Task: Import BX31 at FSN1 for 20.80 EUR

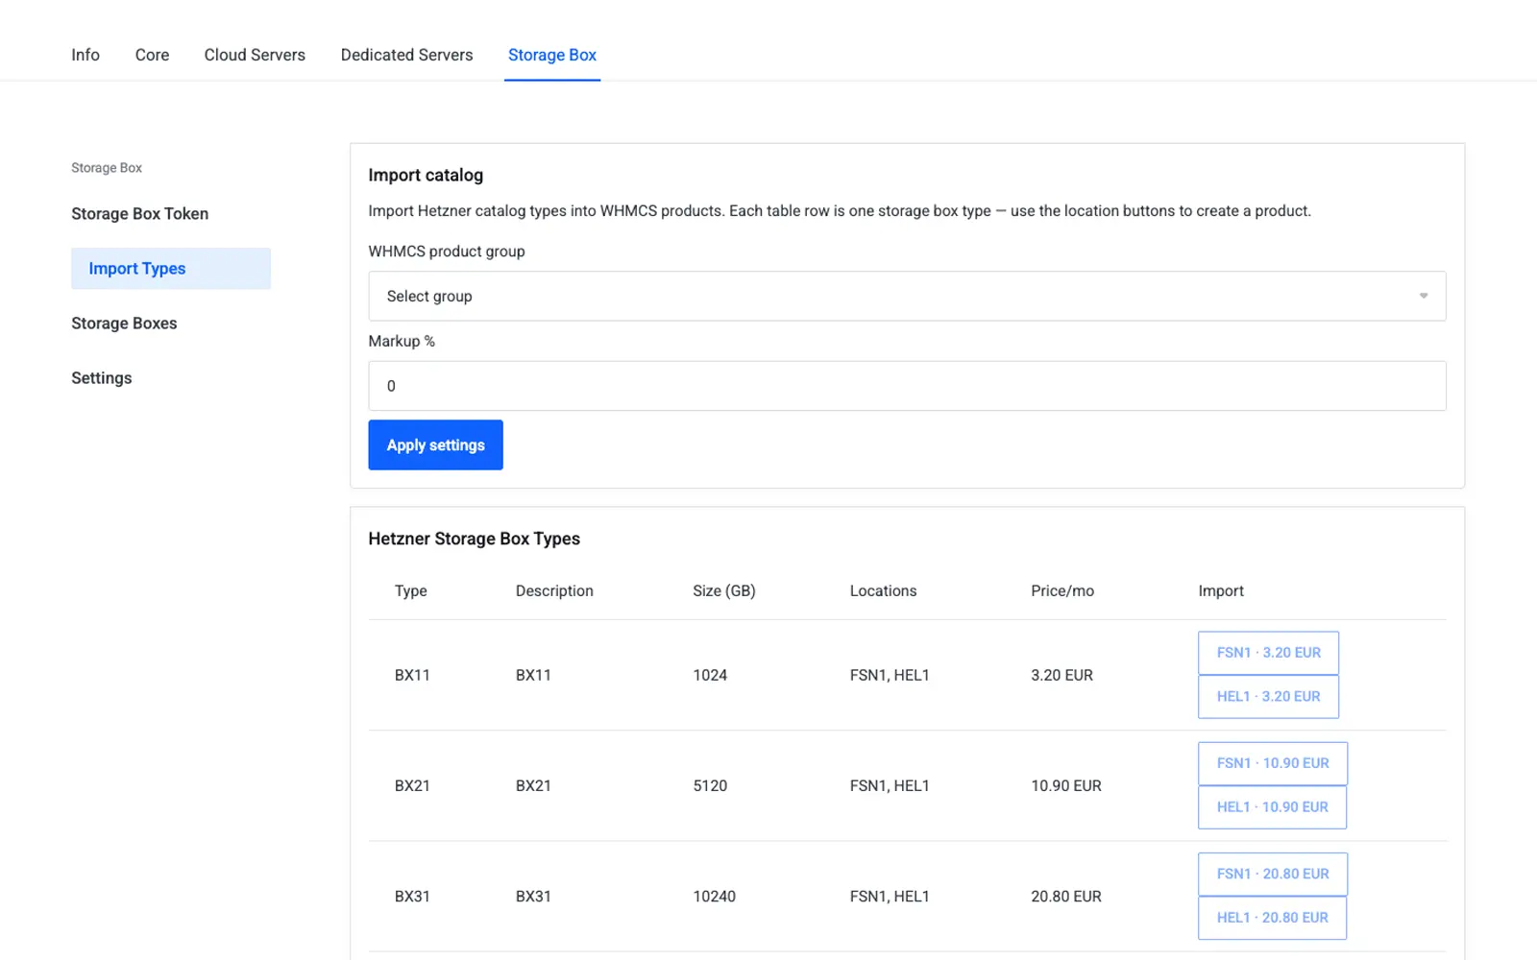Action: 1273,874
